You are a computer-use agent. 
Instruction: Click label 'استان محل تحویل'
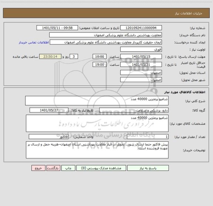coord(192,73)
